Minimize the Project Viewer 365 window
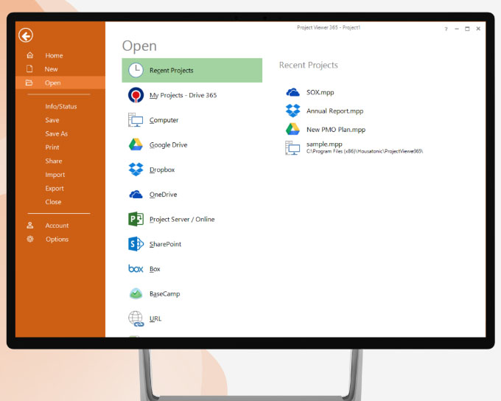 [x=457, y=29]
